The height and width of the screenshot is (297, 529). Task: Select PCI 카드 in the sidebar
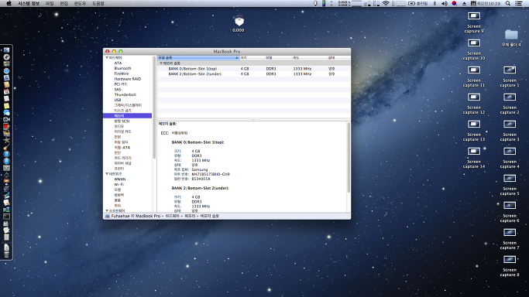coord(121,84)
